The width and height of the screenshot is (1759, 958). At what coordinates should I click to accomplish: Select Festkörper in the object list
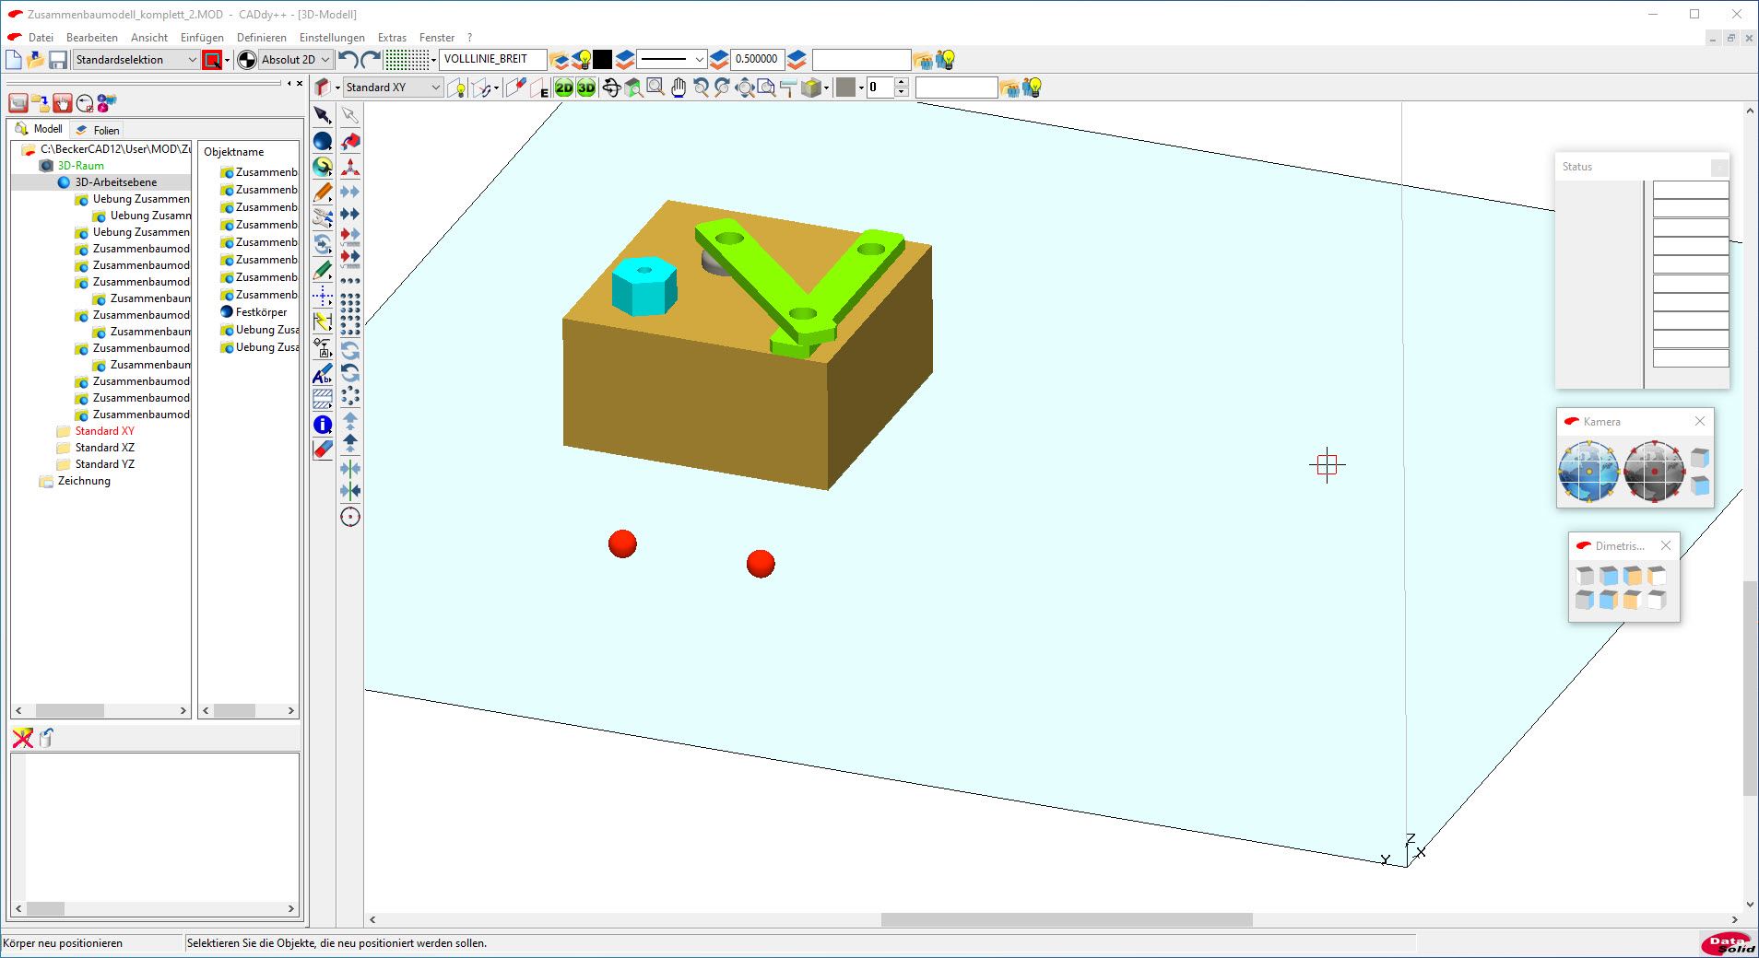261,312
